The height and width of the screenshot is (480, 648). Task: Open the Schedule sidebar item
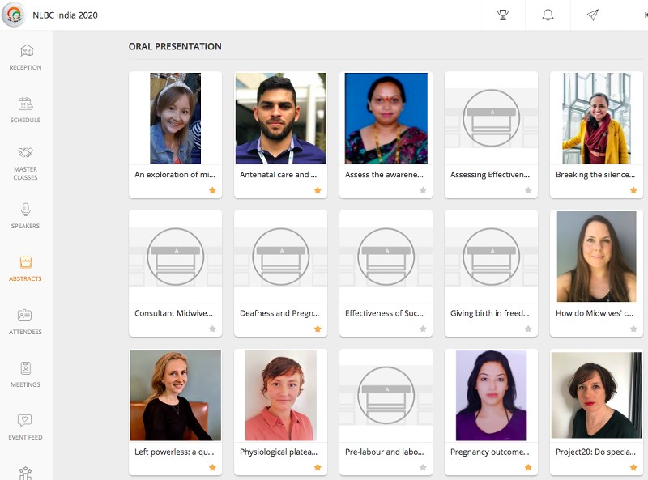(x=26, y=110)
